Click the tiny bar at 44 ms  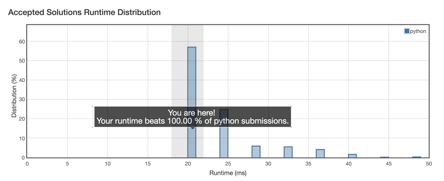point(384,157)
